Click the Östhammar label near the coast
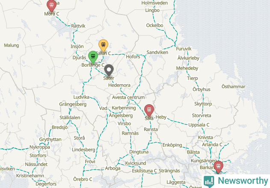 233,86
